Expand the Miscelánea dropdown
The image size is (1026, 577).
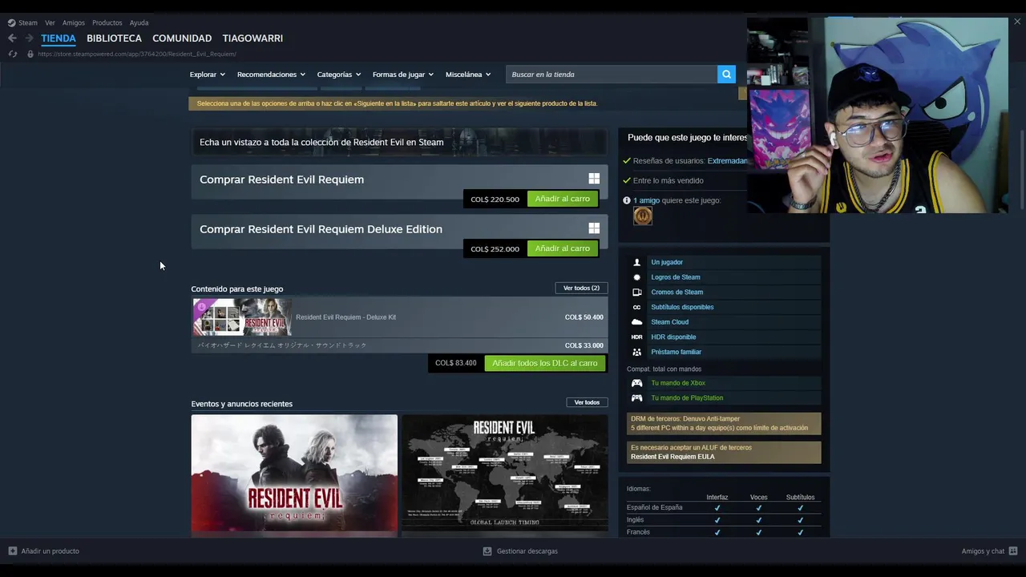click(468, 75)
